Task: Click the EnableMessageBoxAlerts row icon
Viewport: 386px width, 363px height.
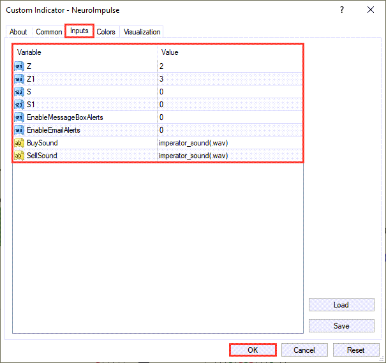Action: pos(19,117)
